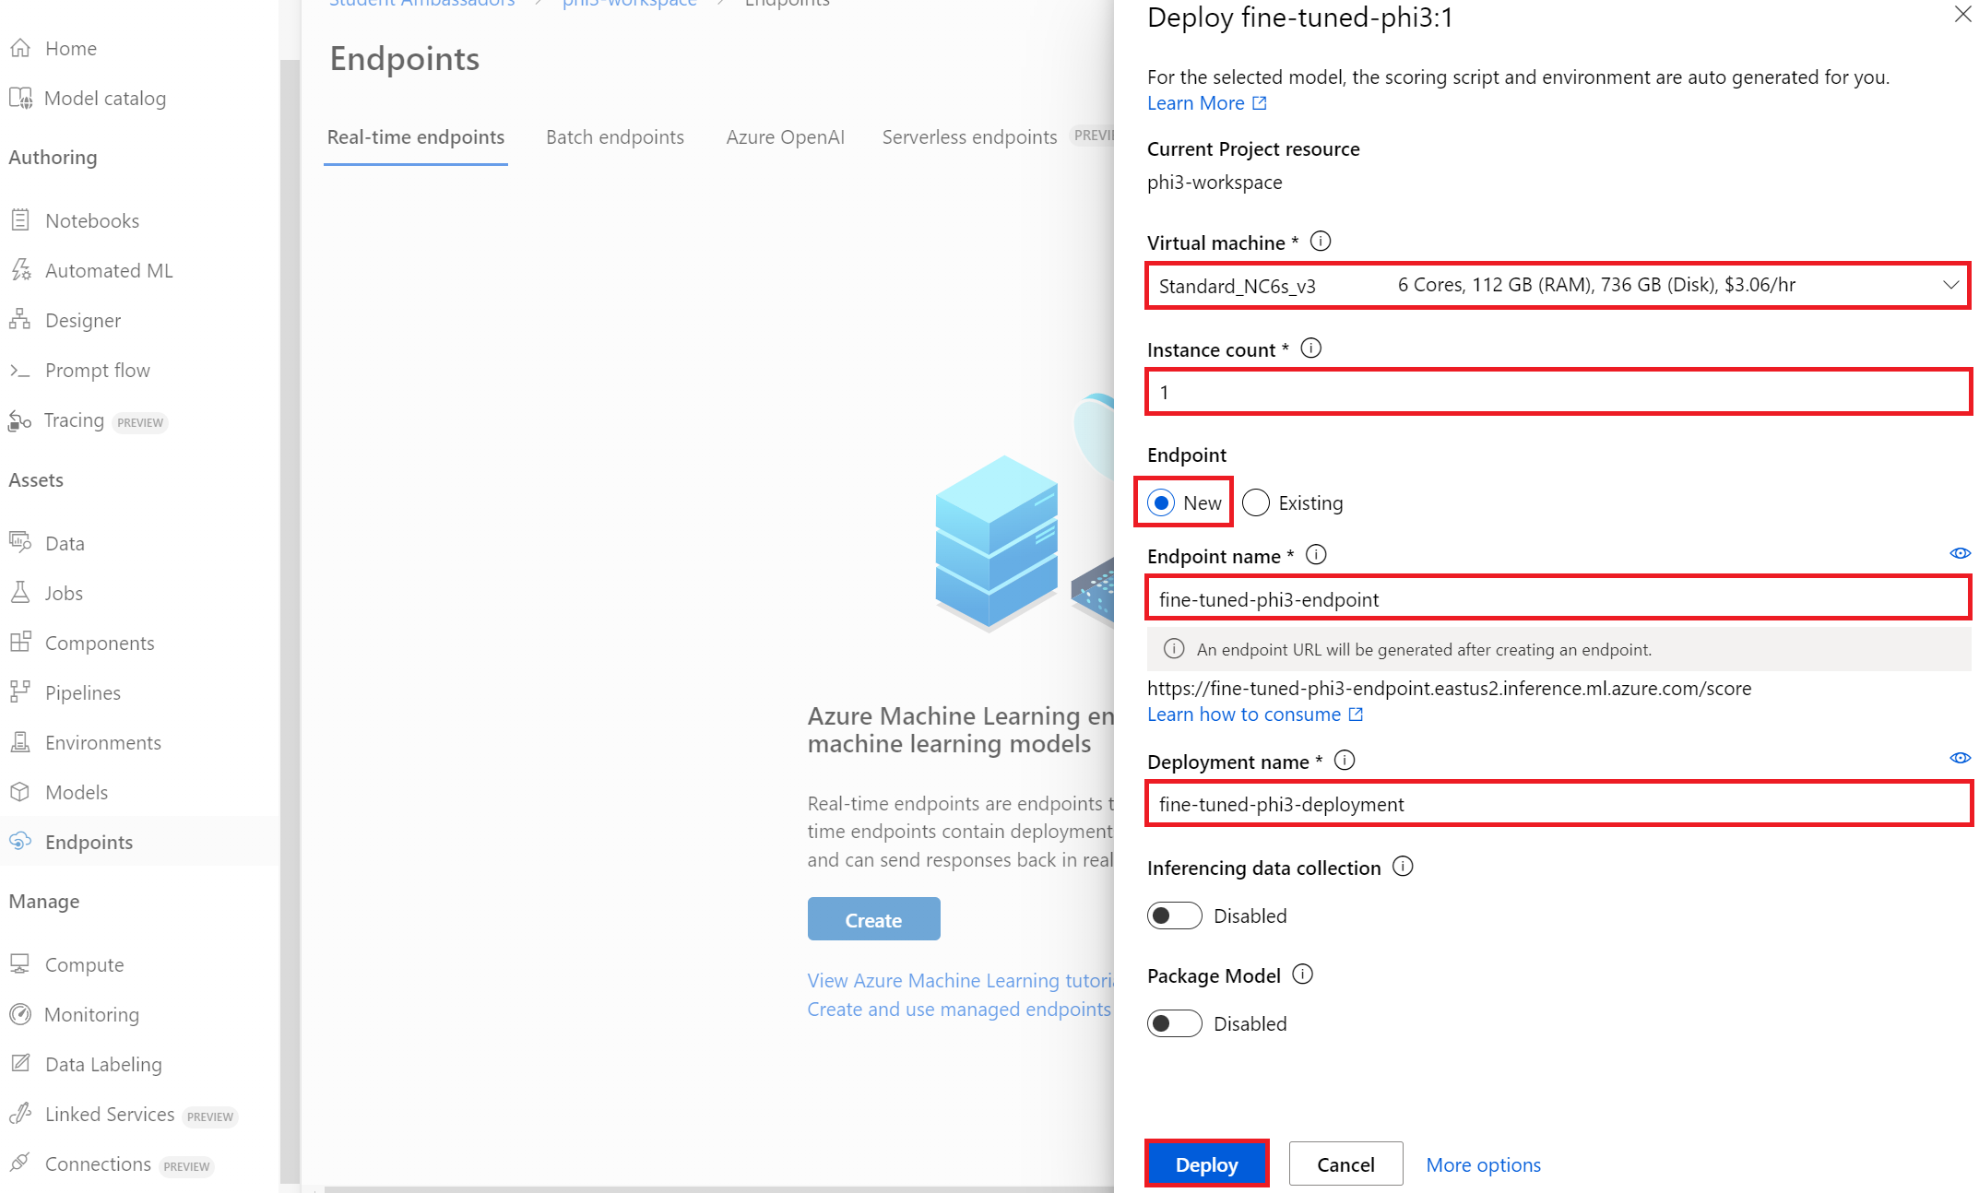Open the Models cube icon
The image size is (1979, 1193).
coord(20,792)
